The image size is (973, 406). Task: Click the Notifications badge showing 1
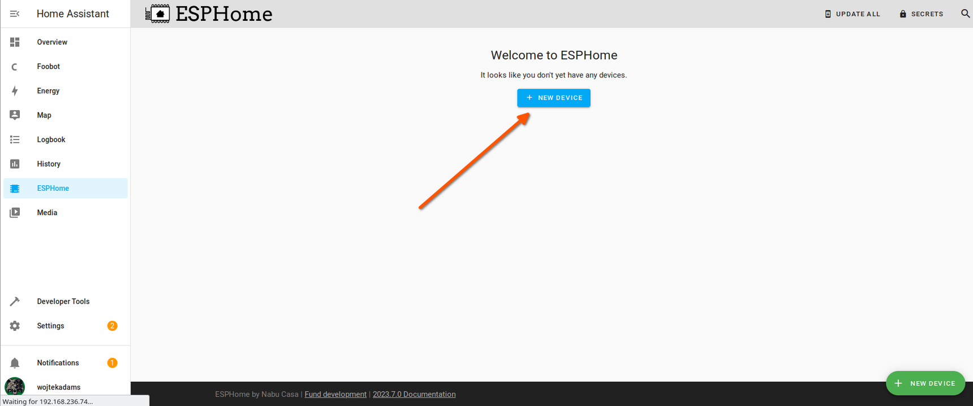[x=112, y=363]
